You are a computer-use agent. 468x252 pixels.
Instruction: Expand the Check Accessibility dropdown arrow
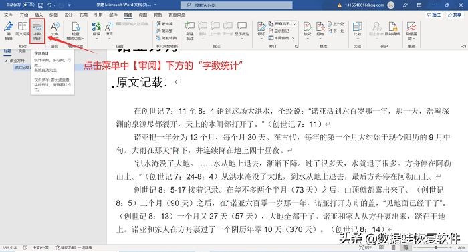click(84, 39)
